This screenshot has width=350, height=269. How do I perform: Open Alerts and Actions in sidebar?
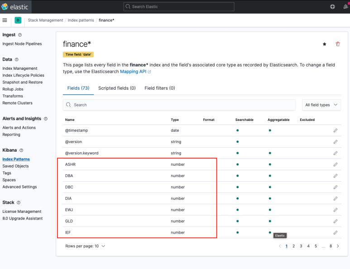19,128
